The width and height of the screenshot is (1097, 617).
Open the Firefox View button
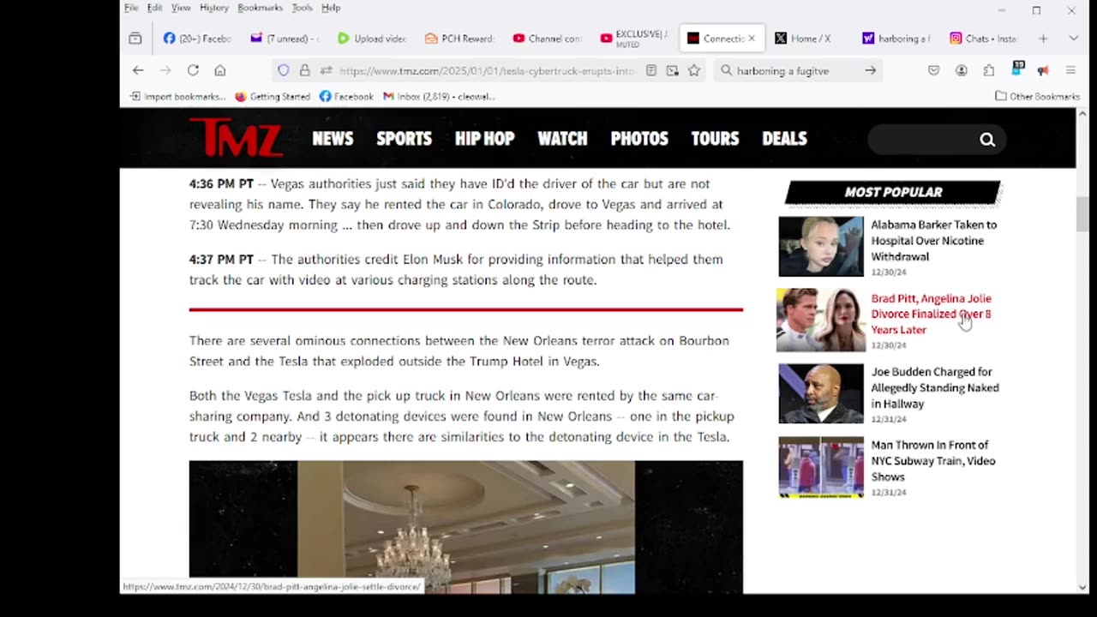pyautogui.click(x=135, y=39)
